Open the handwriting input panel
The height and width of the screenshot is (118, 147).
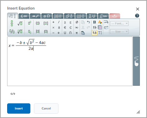pyautogui.click(x=136, y=61)
